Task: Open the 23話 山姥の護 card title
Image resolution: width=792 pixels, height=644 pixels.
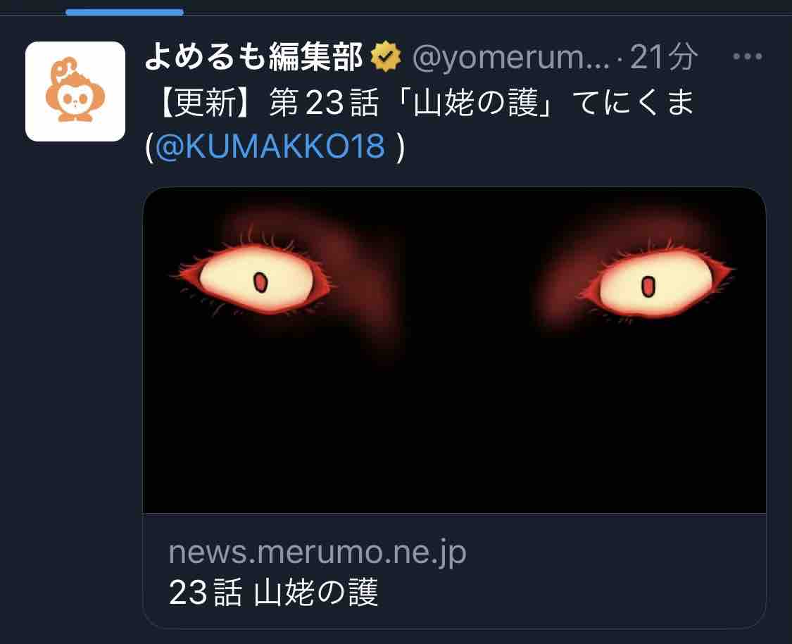Action: [274, 592]
